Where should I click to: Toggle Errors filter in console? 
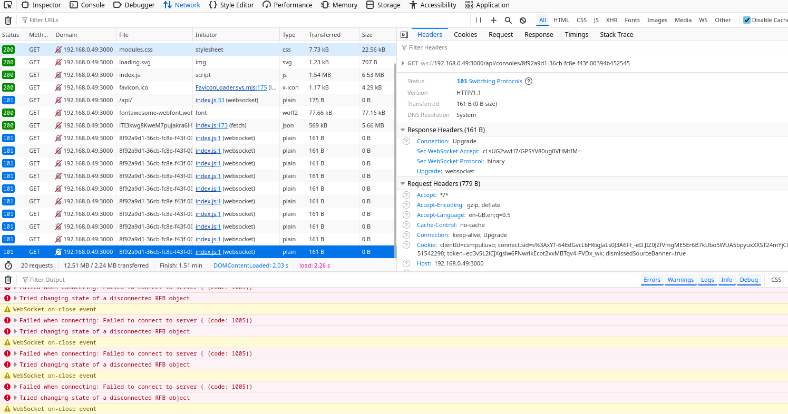tap(652, 280)
